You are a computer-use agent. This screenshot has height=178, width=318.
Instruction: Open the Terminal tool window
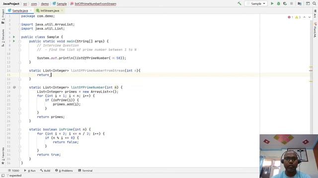85,171
